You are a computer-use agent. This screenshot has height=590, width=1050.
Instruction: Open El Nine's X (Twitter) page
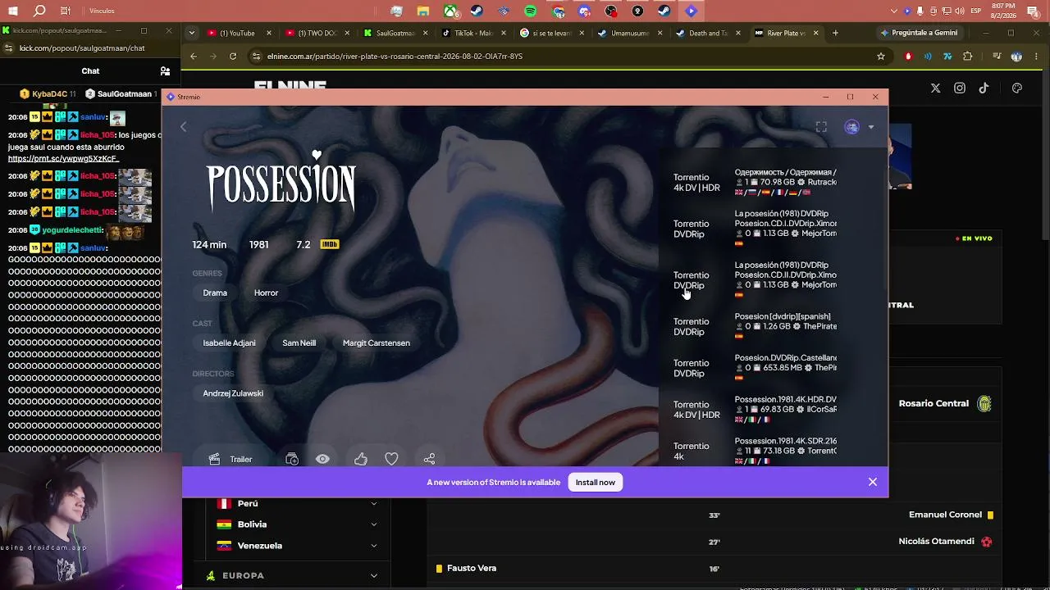pos(935,88)
